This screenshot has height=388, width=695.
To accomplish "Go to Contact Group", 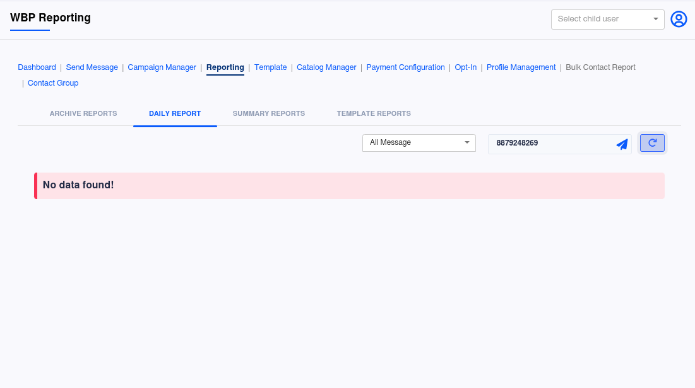I will tap(53, 83).
